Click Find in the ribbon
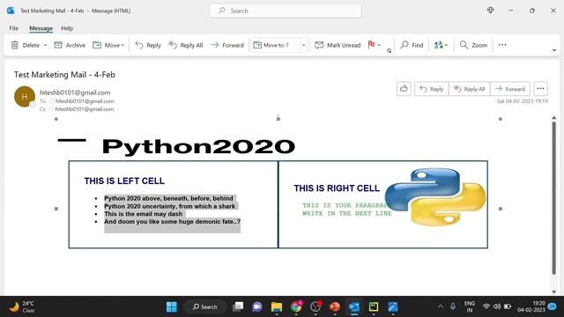This screenshot has height=317, width=564. [x=412, y=45]
